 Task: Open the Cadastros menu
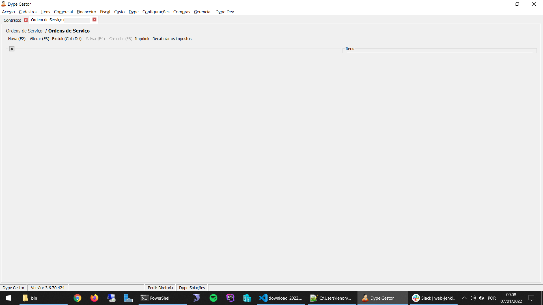pos(28,12)
